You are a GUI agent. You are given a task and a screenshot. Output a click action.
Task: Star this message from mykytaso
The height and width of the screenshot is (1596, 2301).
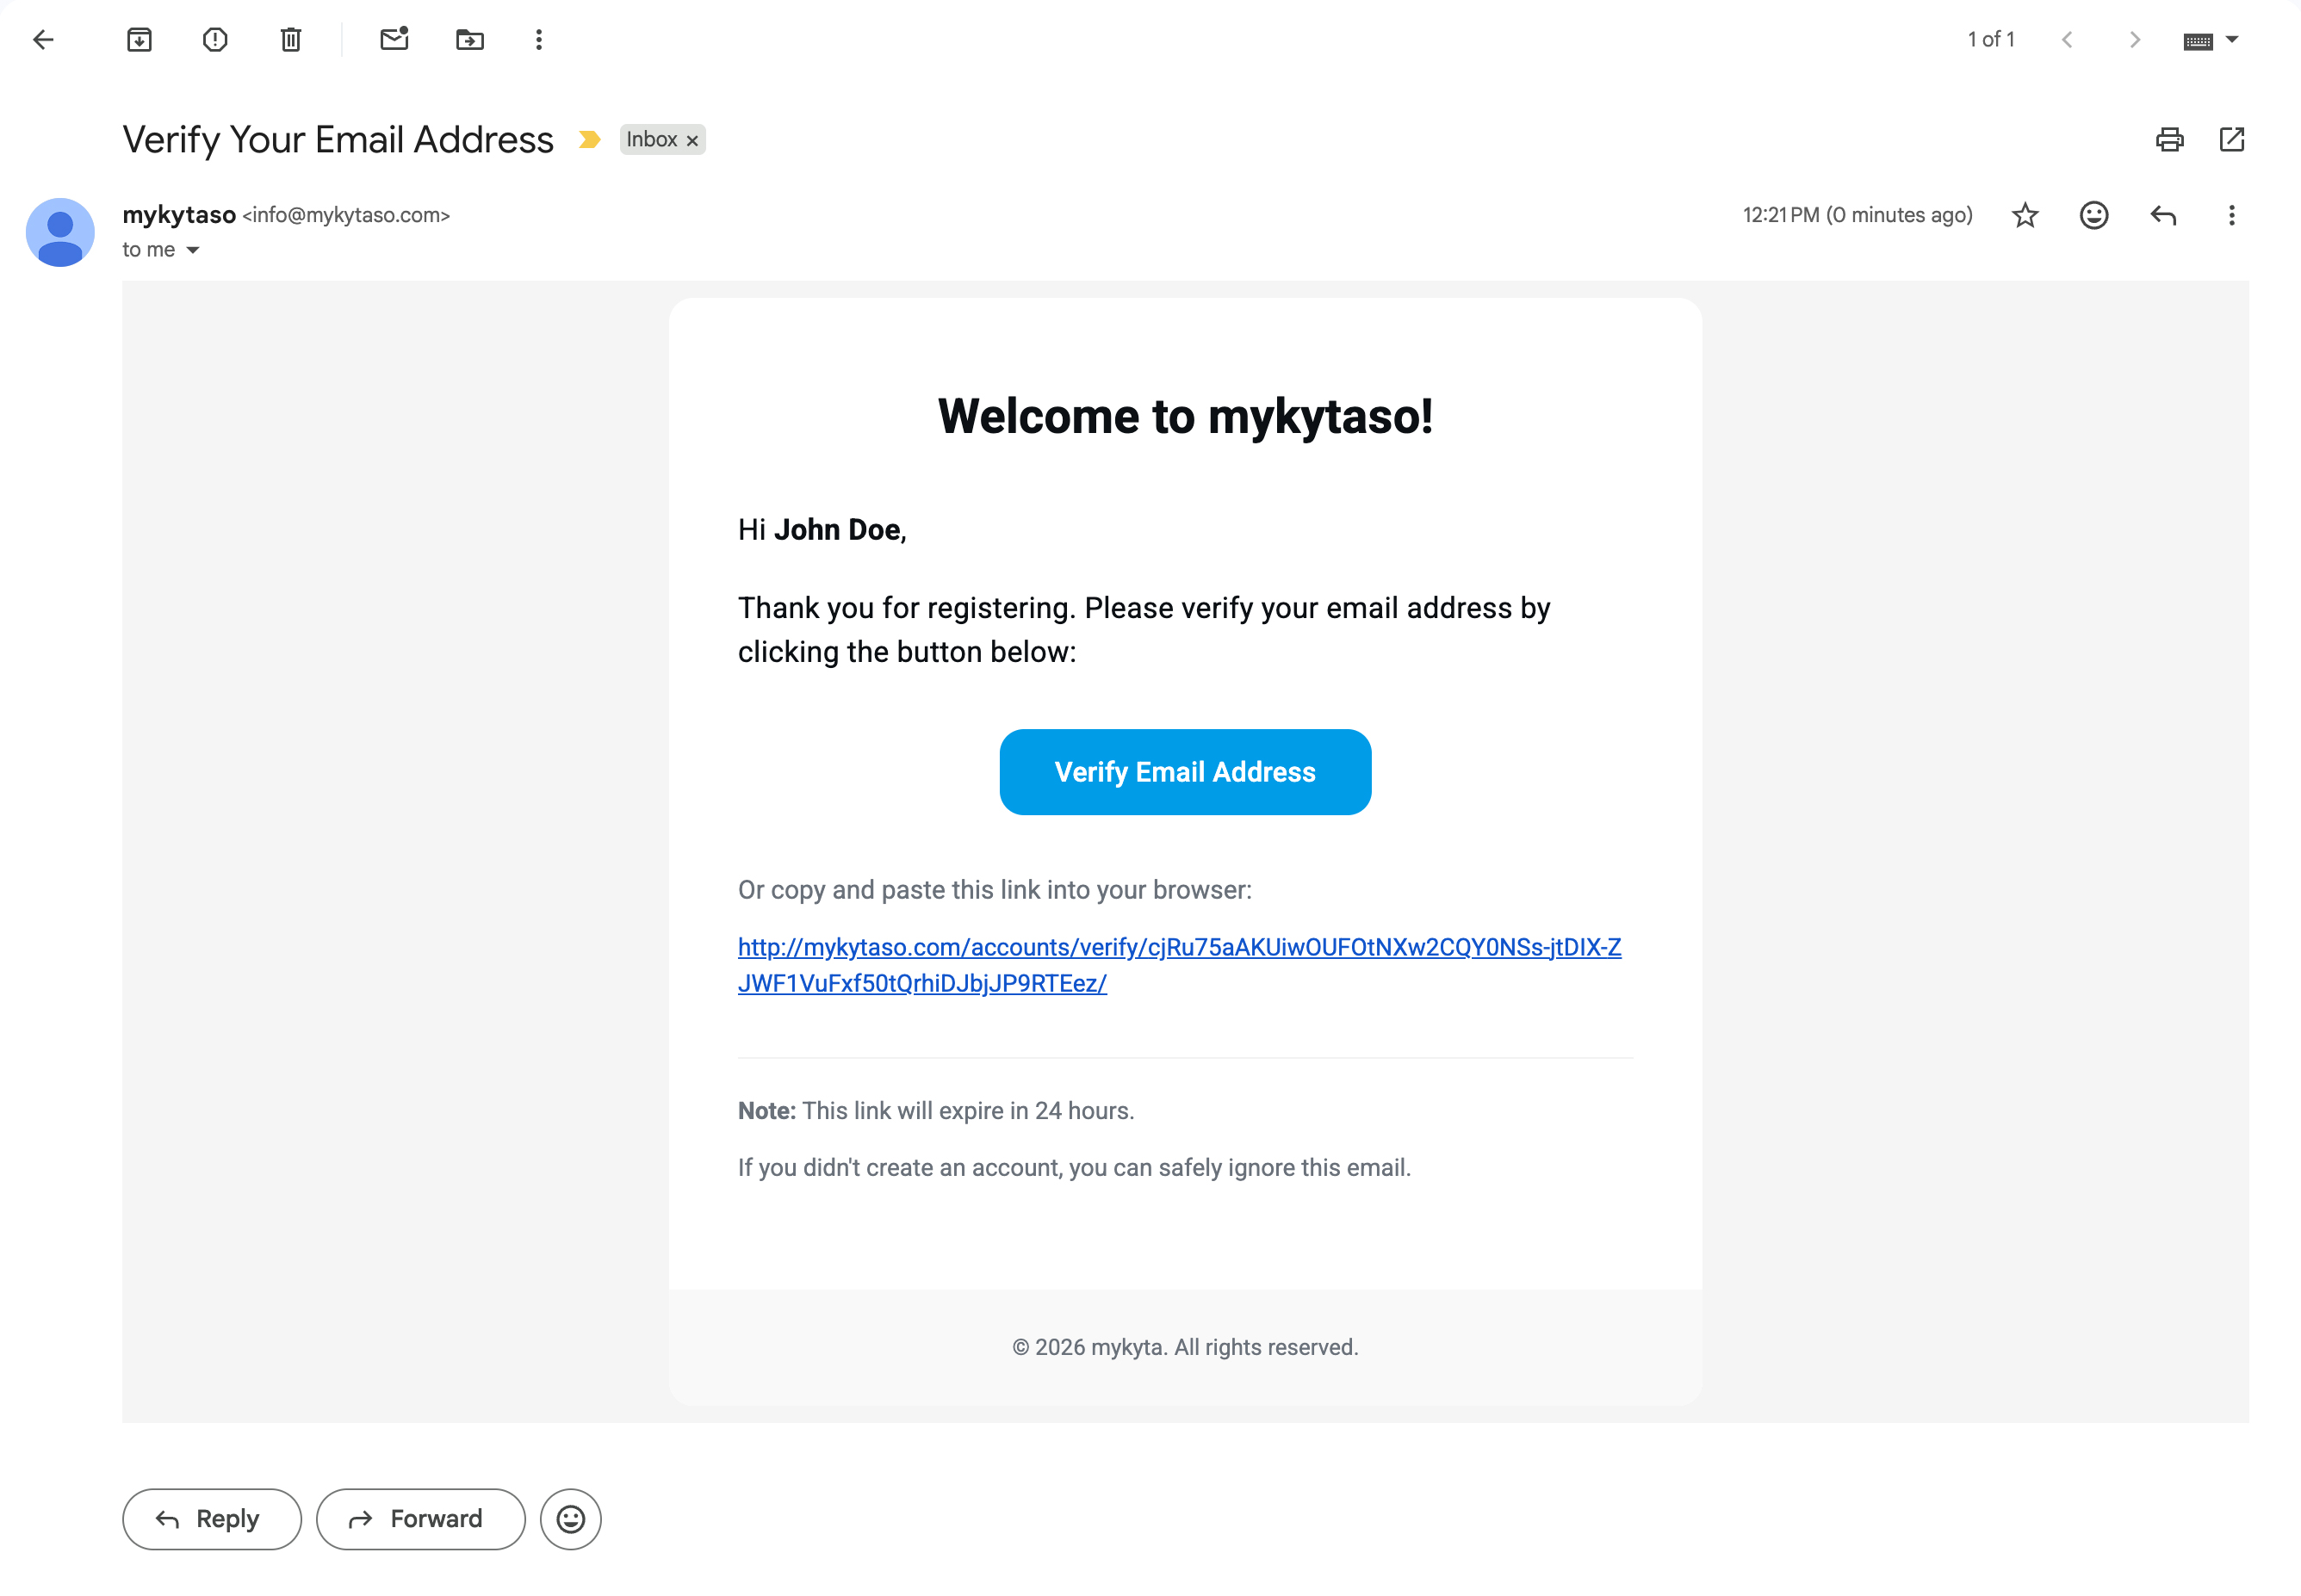tap(2025, 215)
